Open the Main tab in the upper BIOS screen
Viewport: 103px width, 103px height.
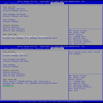6,3
